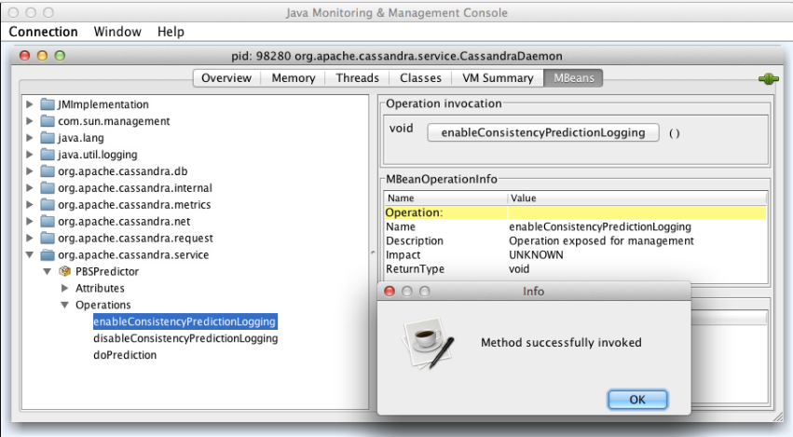Select the doPrediction operation
Image resolution: width=793 pixels, height=437 pixels.
pyautogui.click(x=125, y=355)
